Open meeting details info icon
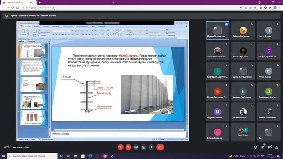The width and height of the screenshot is (283, 159). 256,147
